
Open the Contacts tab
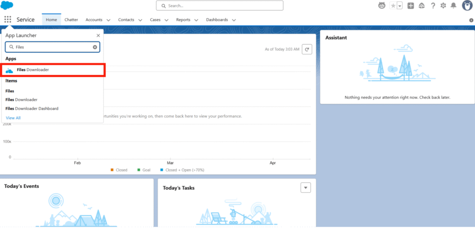pos(126,19)
